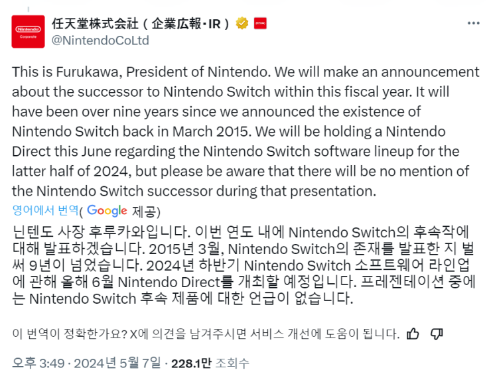Click the Google logo in translation credit
This screenshot has width=493, height=376.
pos(107,211)
